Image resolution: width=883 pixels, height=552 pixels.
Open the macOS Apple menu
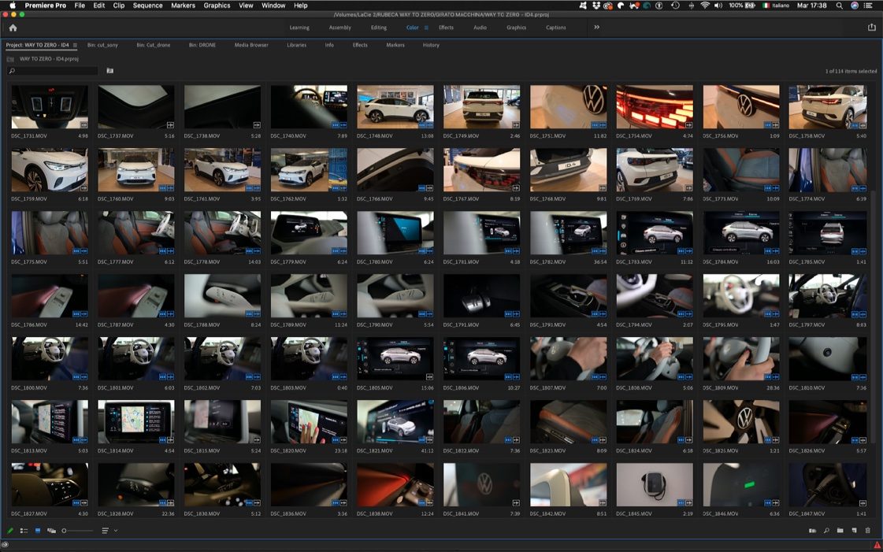(x=13, y=6)
